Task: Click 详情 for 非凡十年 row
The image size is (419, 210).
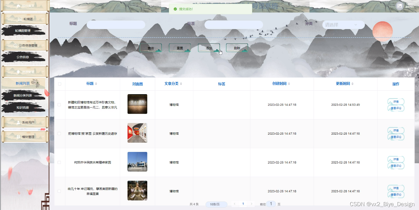Action: tap(396, 188)
